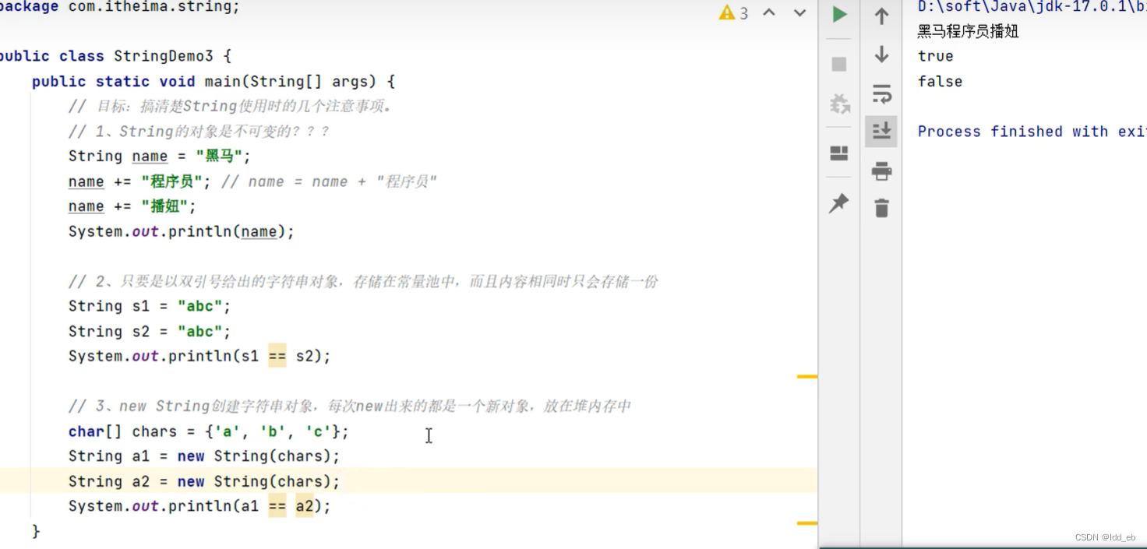
Task: Click the line String a2 = new String(chars)
Action: coord(204,481)
